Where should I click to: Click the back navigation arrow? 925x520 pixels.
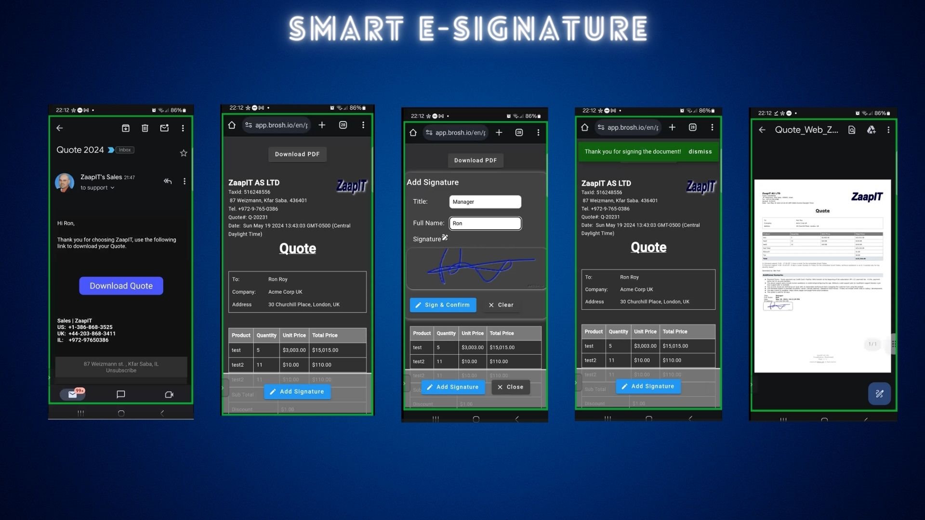(60, 128)
